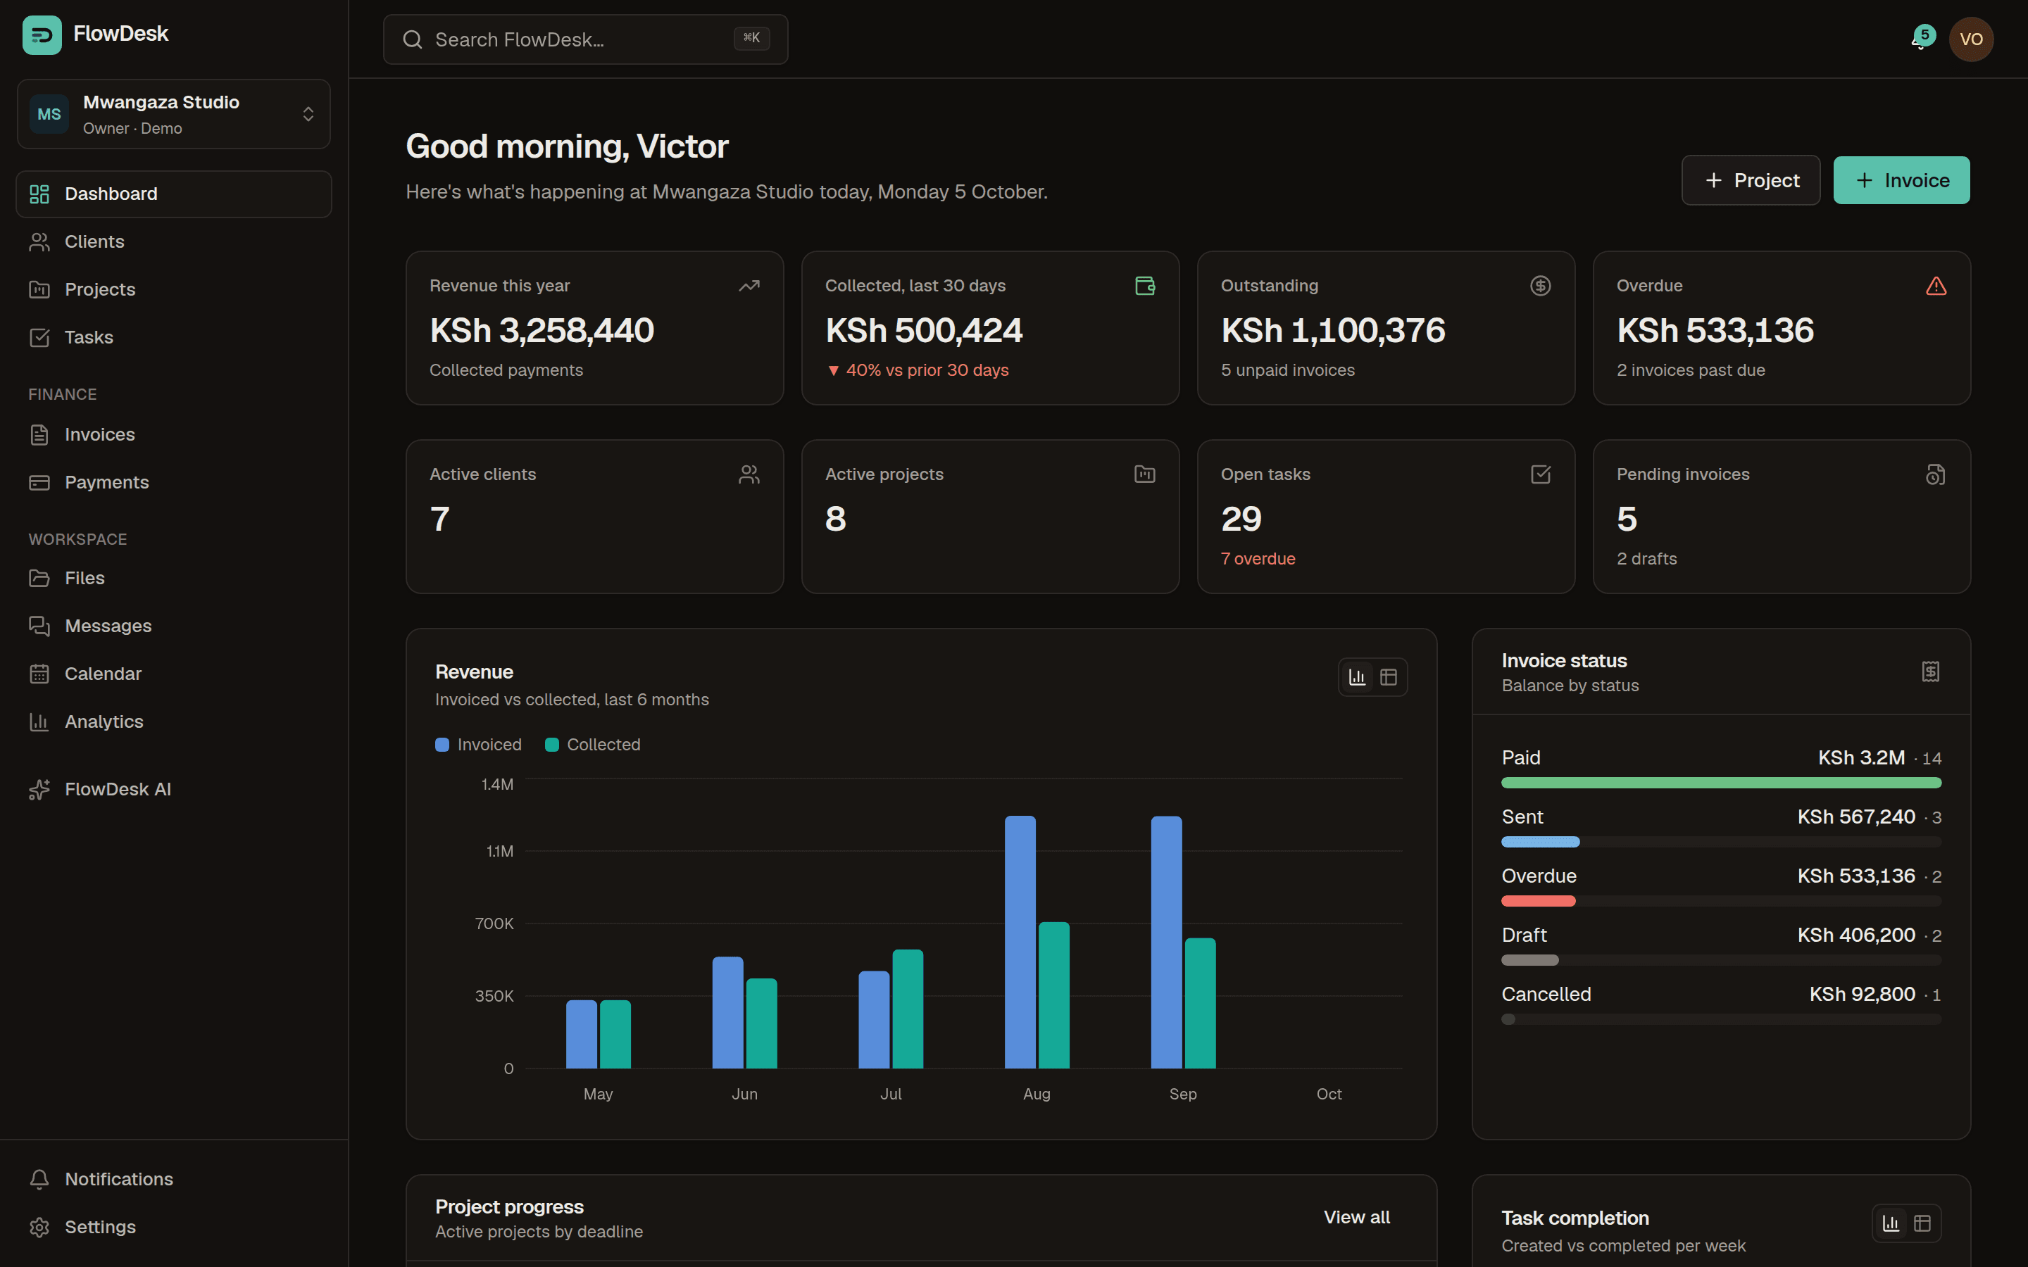Click the + Invoice button
This screenshot has height=1267, width=2028.
coord(1901,180)
